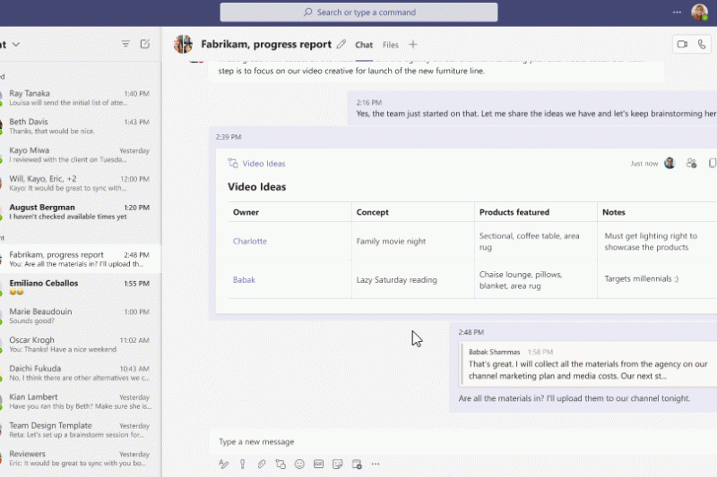Image resolution: width=717 pixels, height=477 pixels.
Task: Open the Marie Beaudouin chat
Action: (x=81, y=316)
